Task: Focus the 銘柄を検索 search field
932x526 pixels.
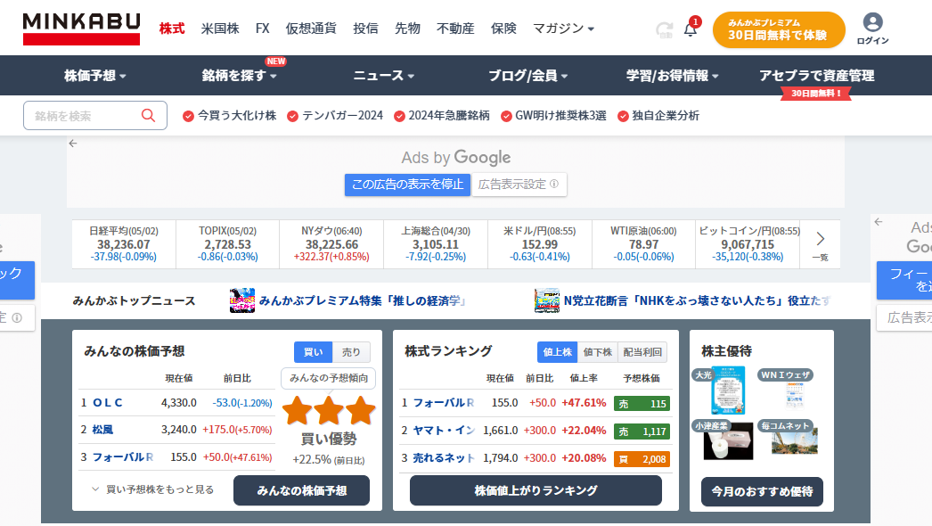Action: point(95,115)
